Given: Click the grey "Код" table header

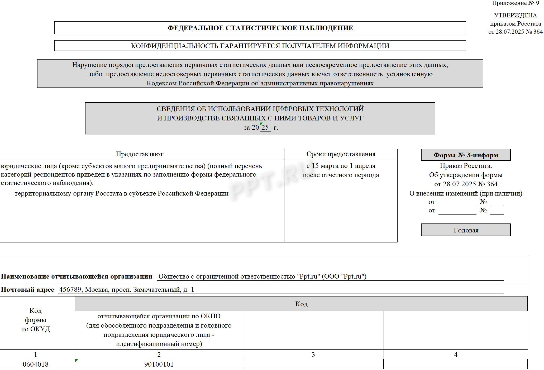Looking at the screenshot, I should 301,304.
